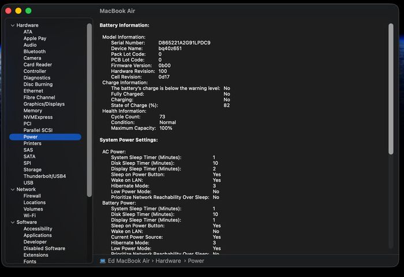Open Firewall under Network

pyautogui.click(x=32, y=196)
